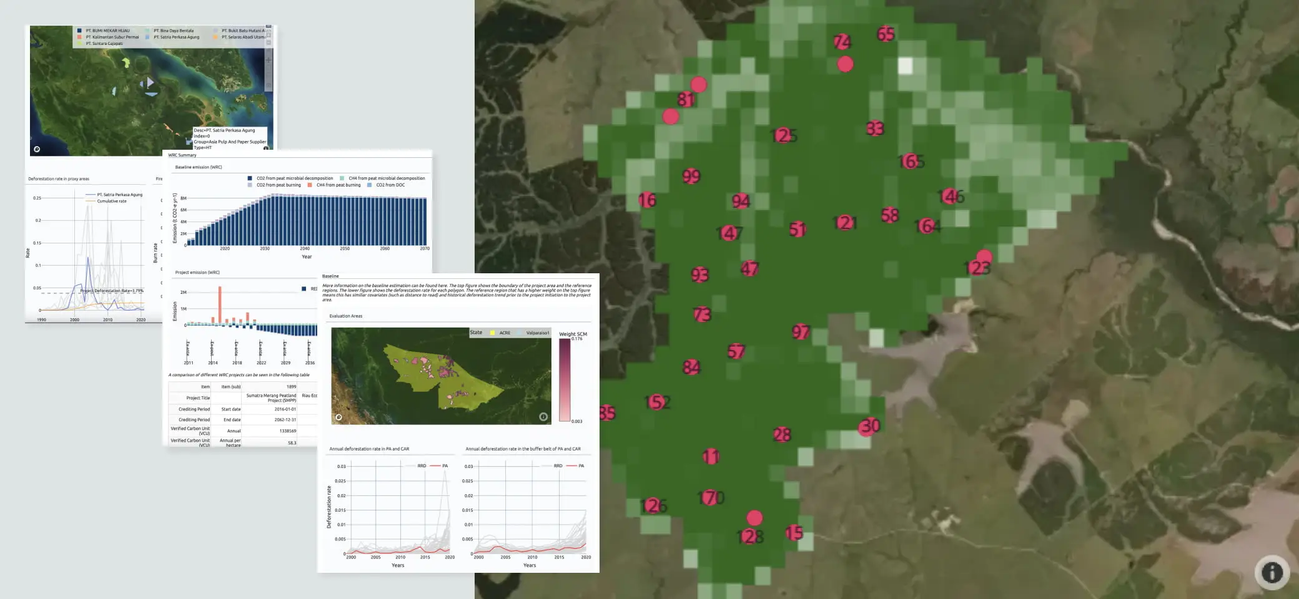Toggle PA series in buffer belt chart

coord(575,466)
